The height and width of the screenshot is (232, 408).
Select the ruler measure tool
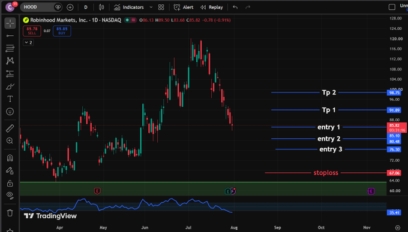(x=10, y=129)
